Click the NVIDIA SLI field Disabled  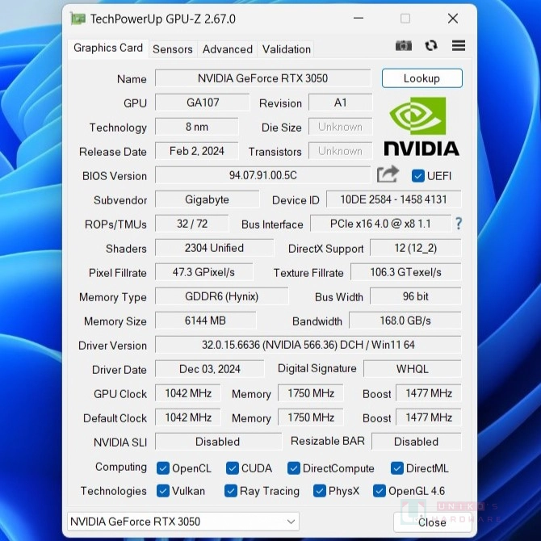[218, 442]
